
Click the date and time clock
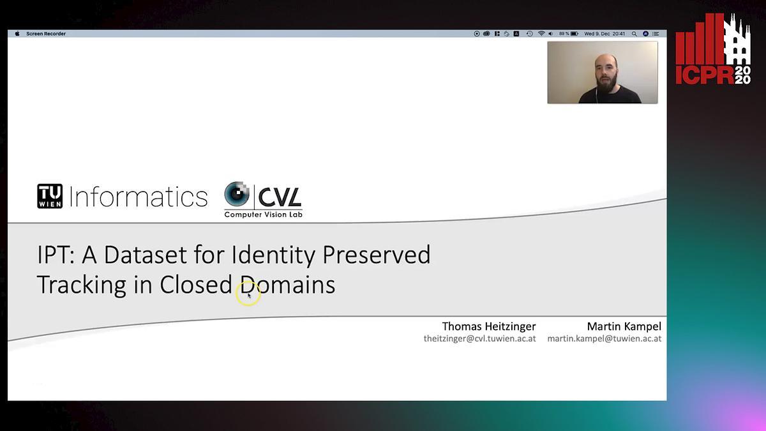[605, 34]
